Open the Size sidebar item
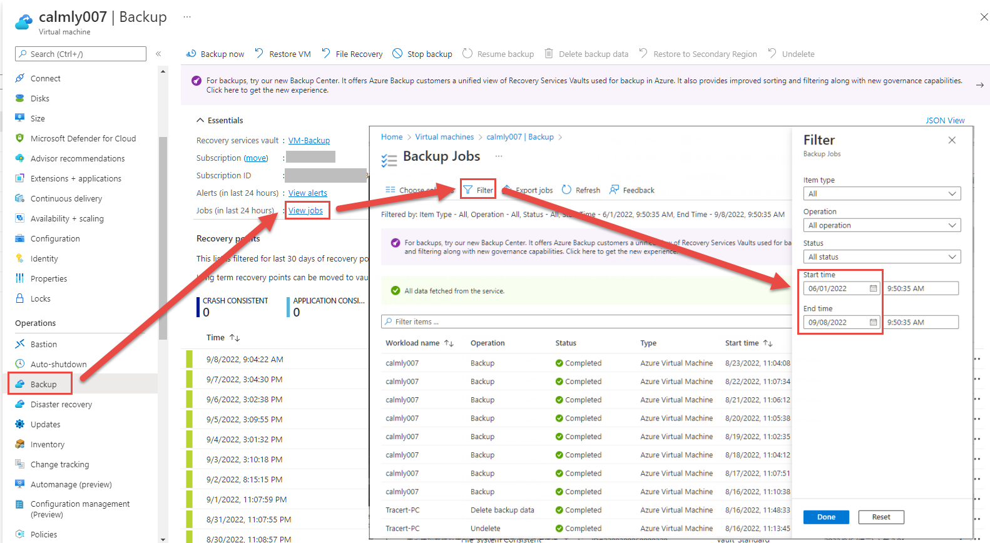The image size is (990, 543). pos(38,118)
